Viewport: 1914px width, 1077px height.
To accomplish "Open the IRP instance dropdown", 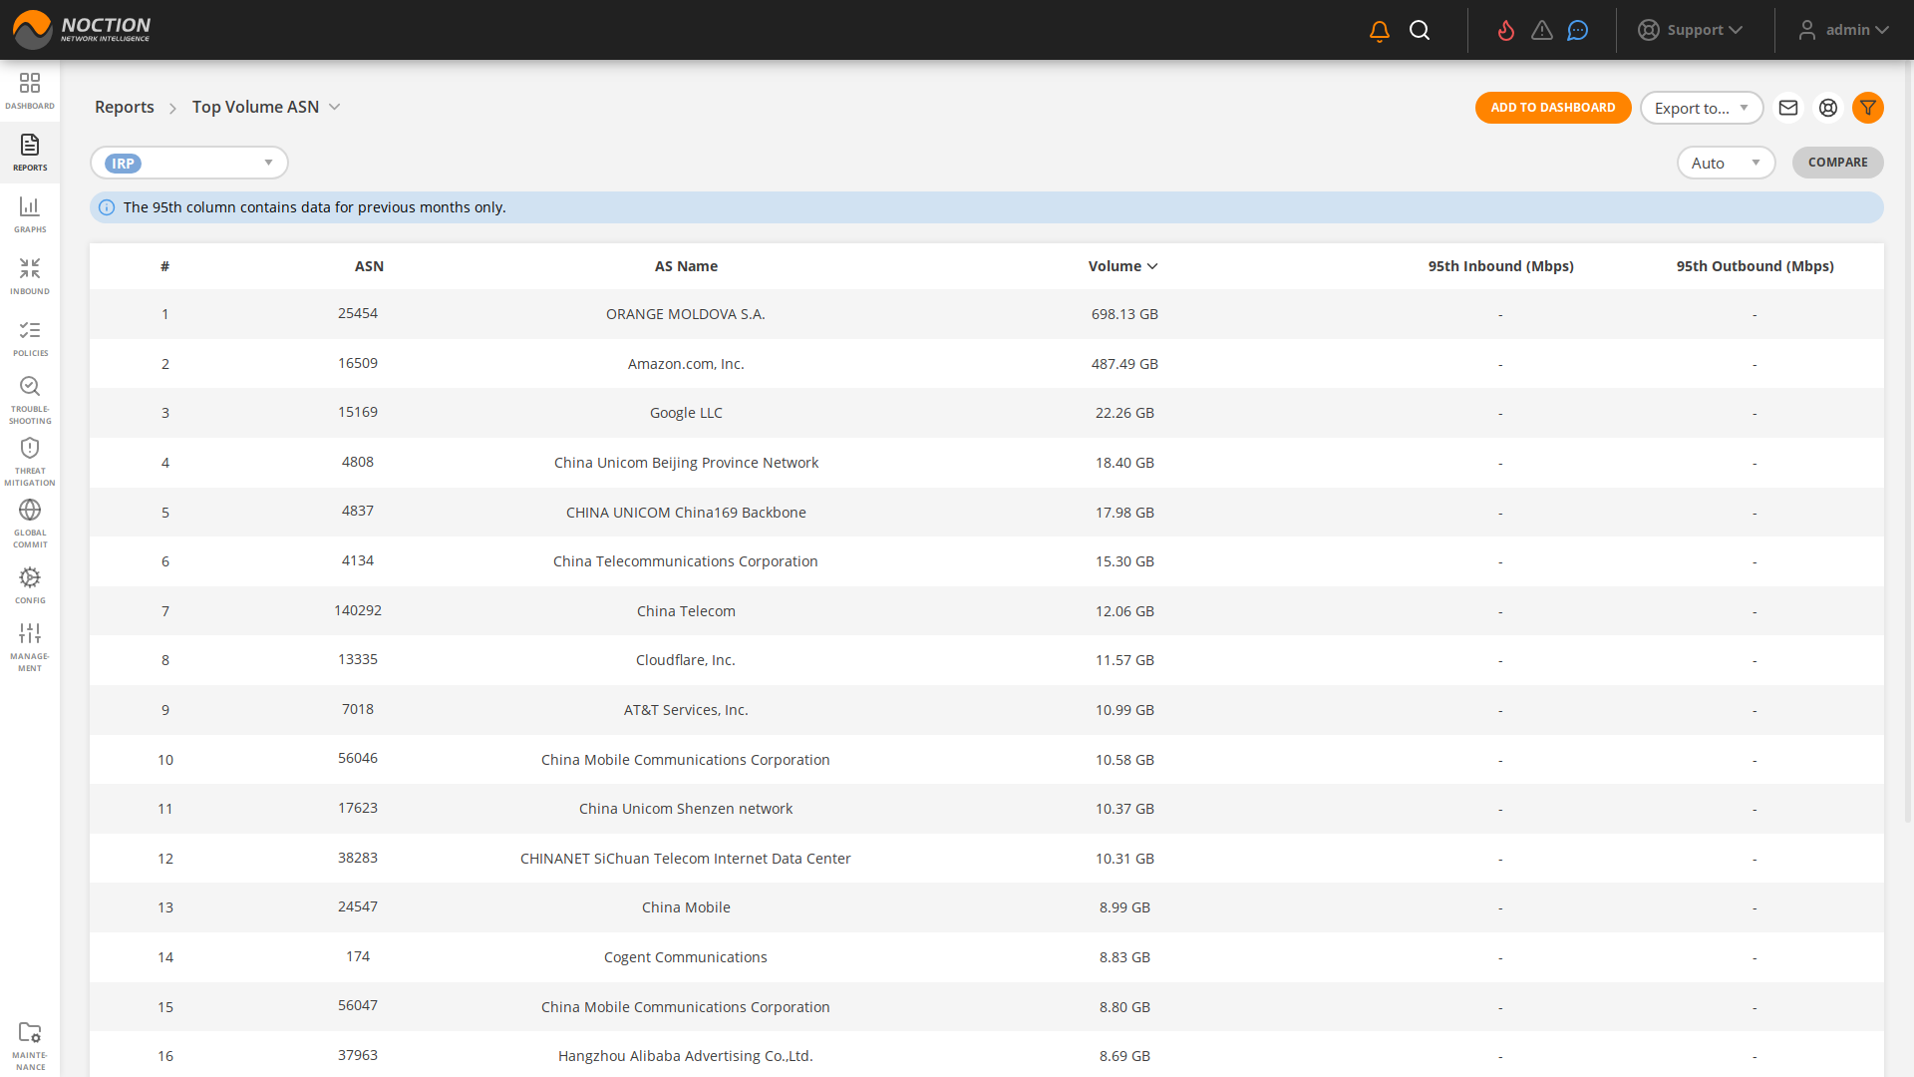I will point(189,163).
